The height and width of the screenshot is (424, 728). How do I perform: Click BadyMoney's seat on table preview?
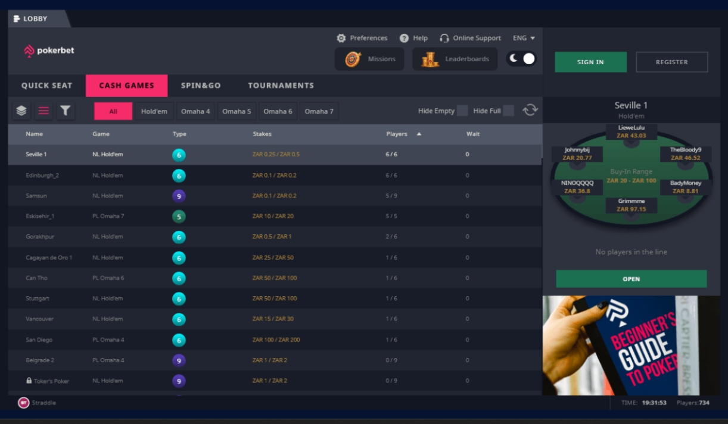point(685,187)
